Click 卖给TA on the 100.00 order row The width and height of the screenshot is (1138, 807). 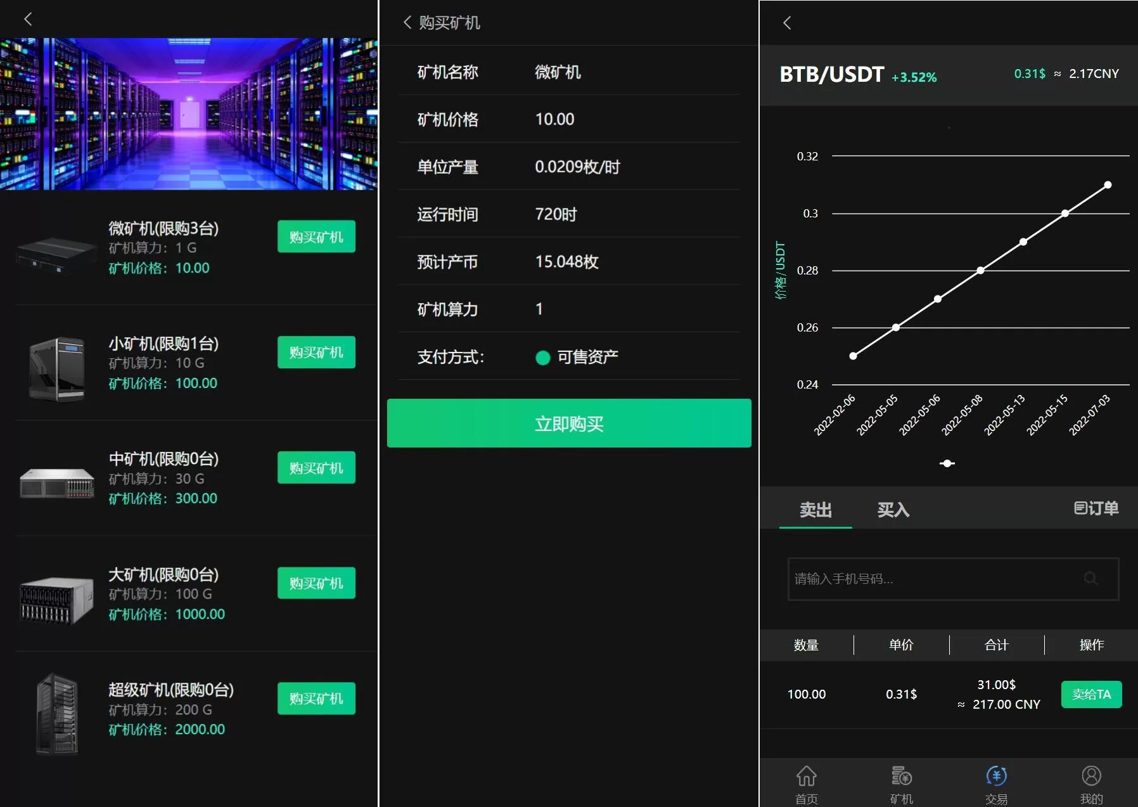click(x=1091, y=695)
